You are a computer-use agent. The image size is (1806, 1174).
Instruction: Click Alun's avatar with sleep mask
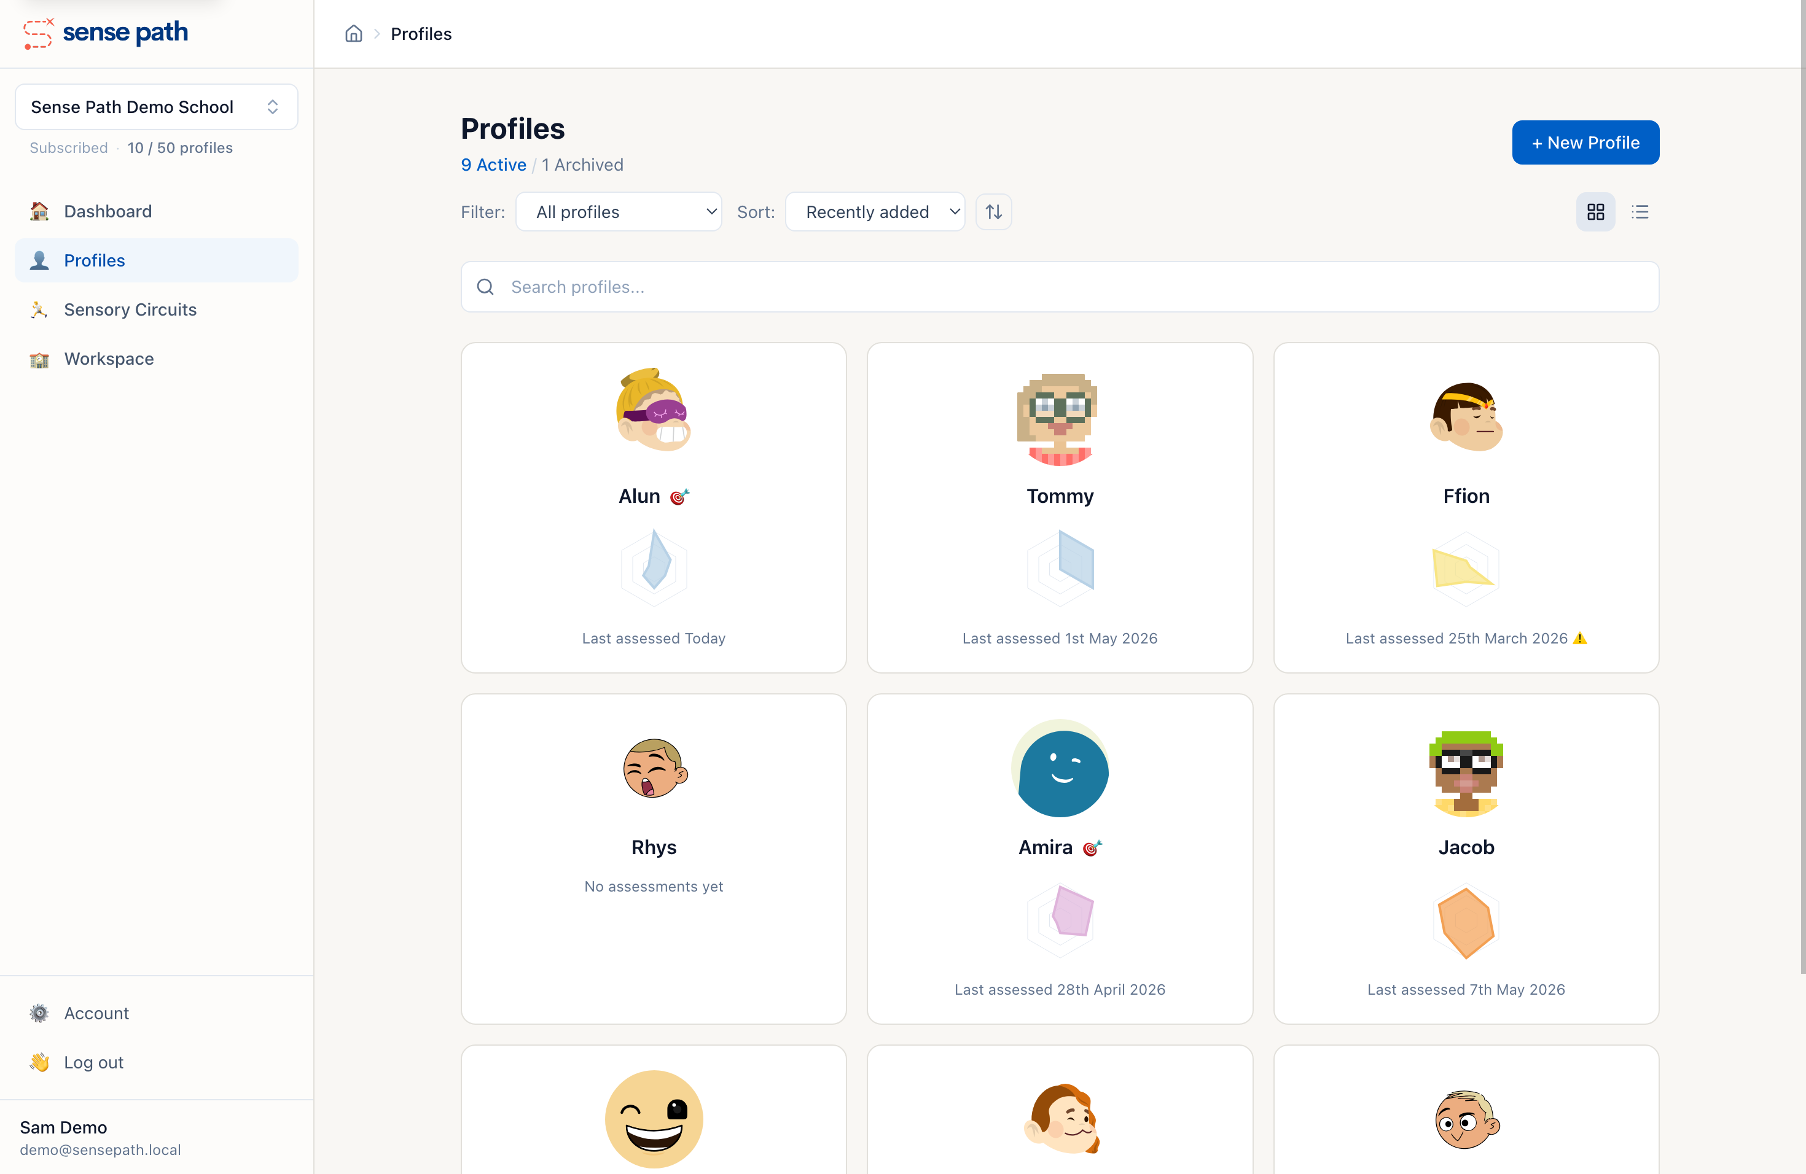pos(654,410)
